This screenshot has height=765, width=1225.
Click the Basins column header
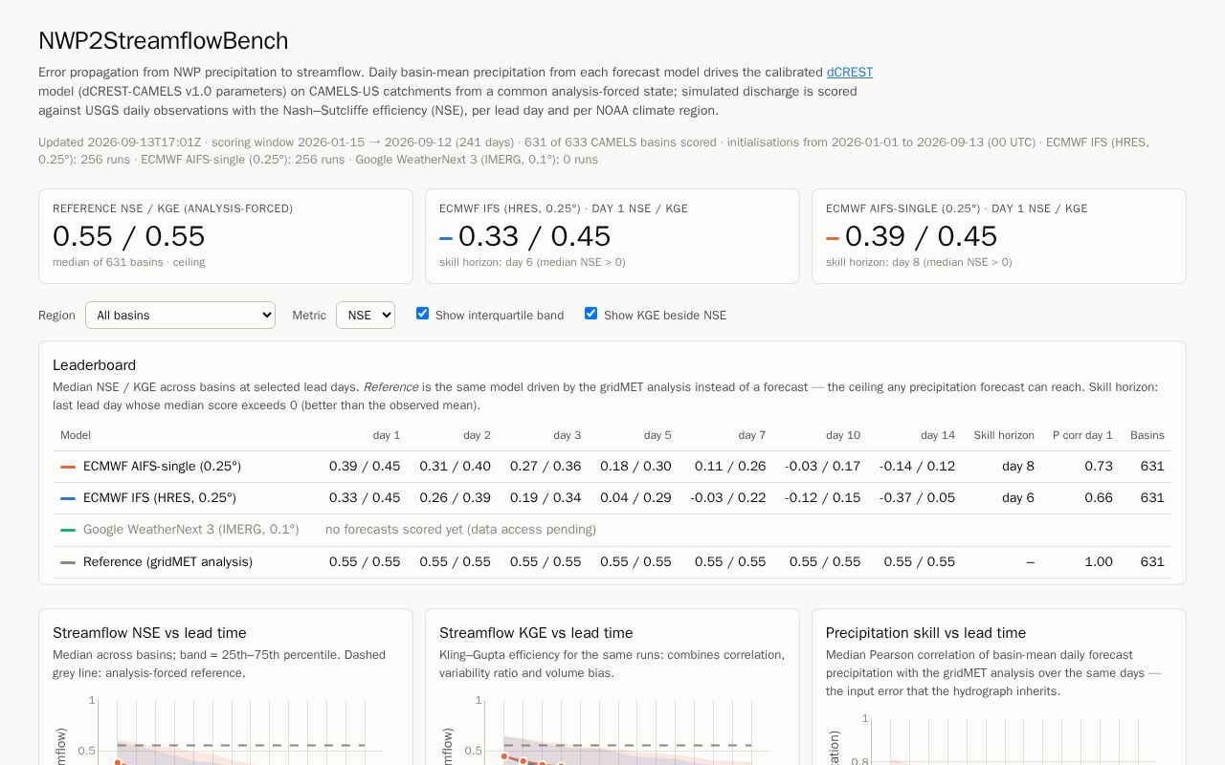[x=1147, y=435]
